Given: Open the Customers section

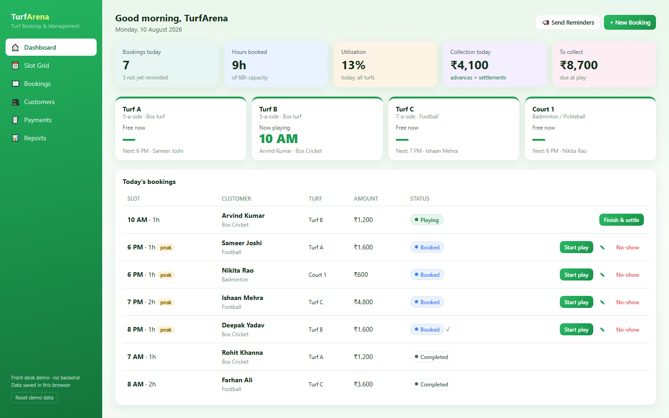Looking at the screenshot, I should pyautogui.click(x=51, y=102).
